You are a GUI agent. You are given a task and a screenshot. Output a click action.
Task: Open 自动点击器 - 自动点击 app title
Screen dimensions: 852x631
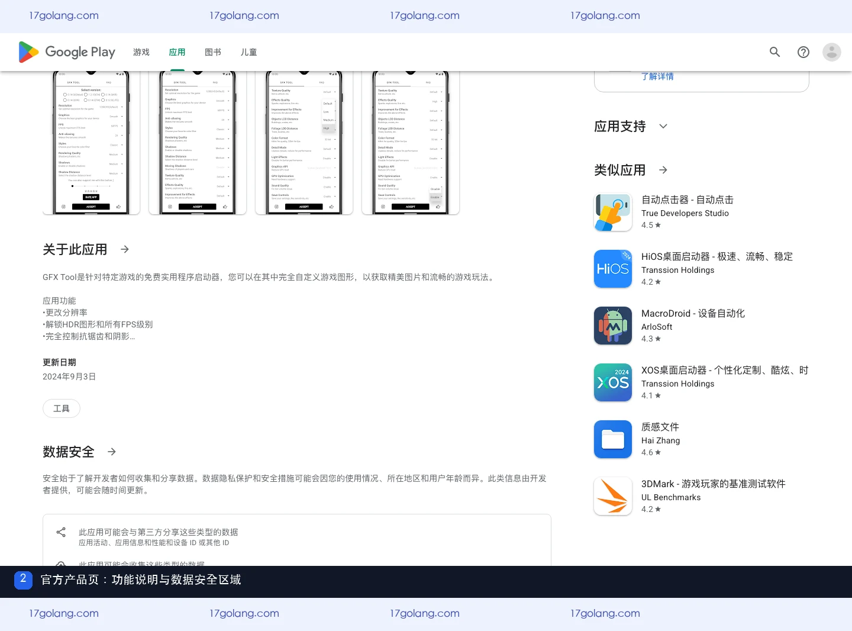[688, 199]
